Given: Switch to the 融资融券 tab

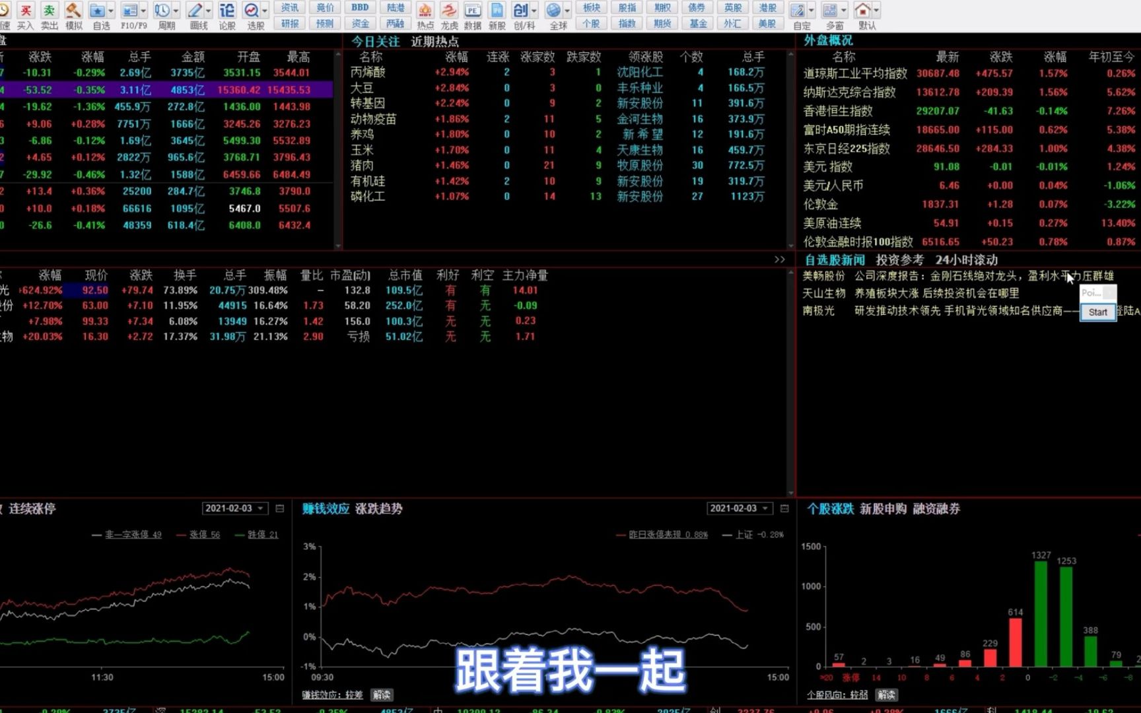Looking at the screenshot, I should tap(936, 509).
